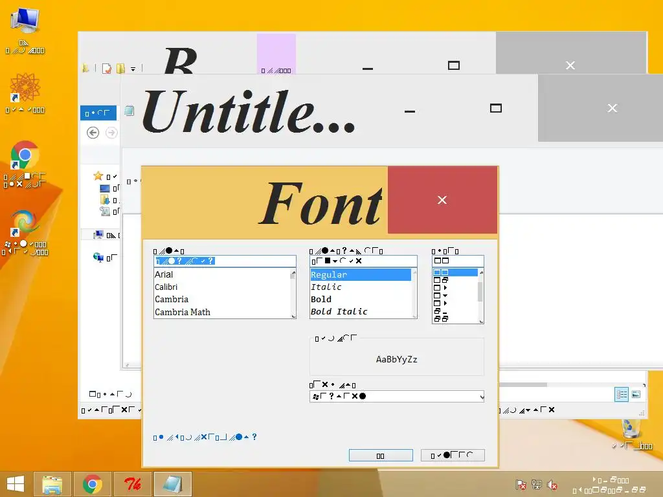The height and width of the screenshot is (497, 663).
Task: Switch to Chrome in the taskbar
Action: click(92, 484)
